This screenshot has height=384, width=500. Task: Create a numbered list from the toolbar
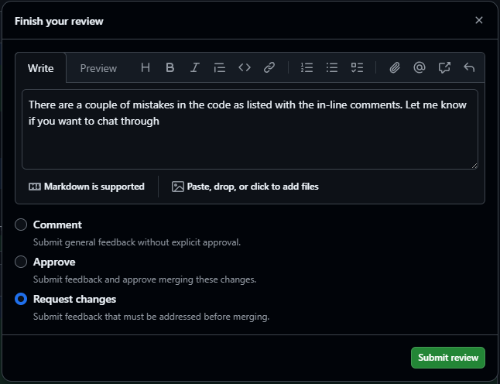[307, 68]
